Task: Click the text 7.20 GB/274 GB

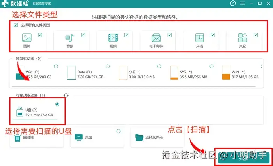Action: [x=90, y=77]
